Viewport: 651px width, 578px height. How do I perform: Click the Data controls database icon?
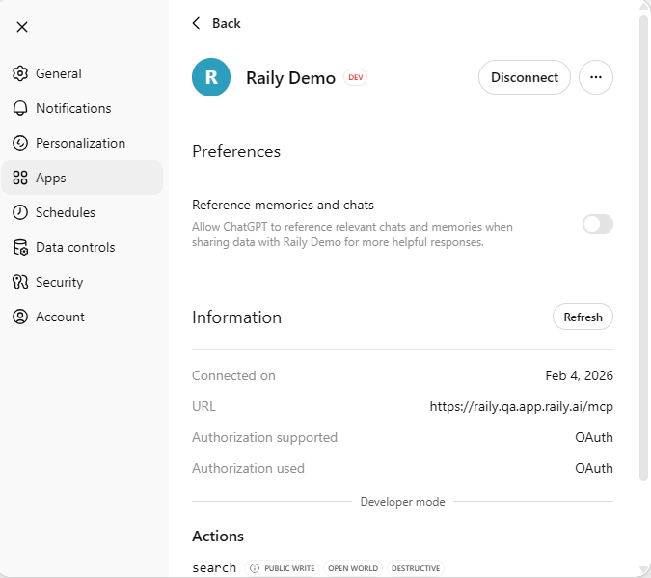(20, 247)
